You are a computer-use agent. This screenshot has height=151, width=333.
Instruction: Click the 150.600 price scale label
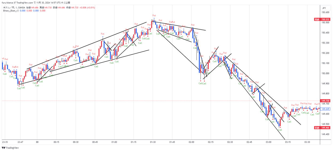325,12
